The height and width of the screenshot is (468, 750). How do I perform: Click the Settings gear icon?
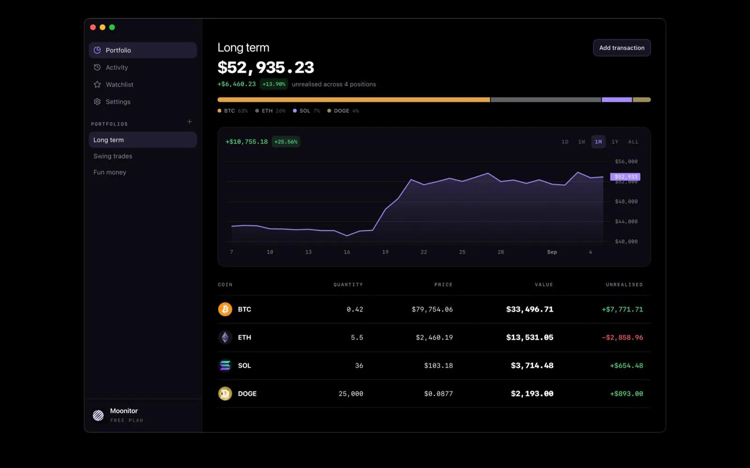(x=97, y=102)
